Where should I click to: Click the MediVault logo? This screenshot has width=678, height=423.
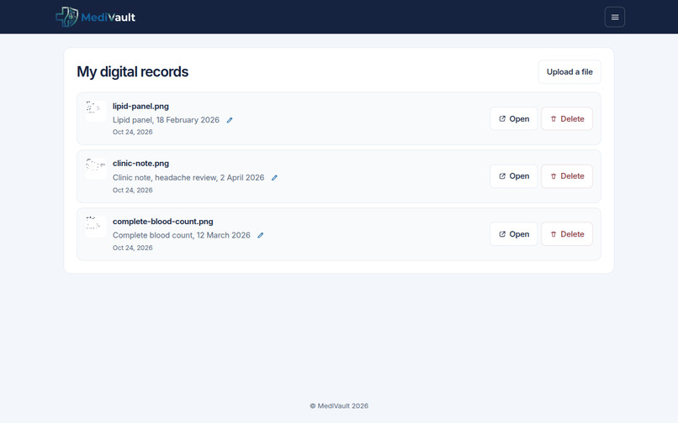96,17
